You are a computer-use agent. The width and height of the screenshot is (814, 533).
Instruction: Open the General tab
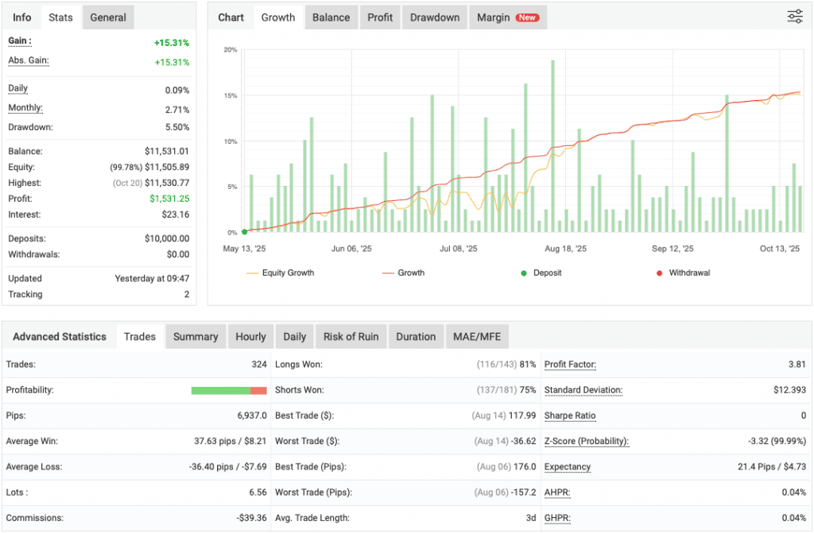click(x=107, y=17)
